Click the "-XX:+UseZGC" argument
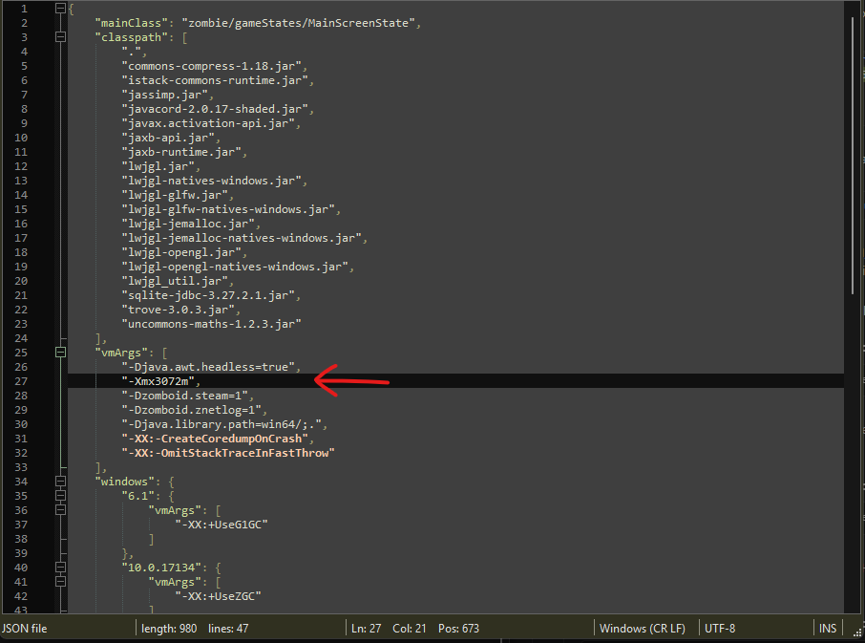The width and height of the screenshot is (865, 643). 218,596
